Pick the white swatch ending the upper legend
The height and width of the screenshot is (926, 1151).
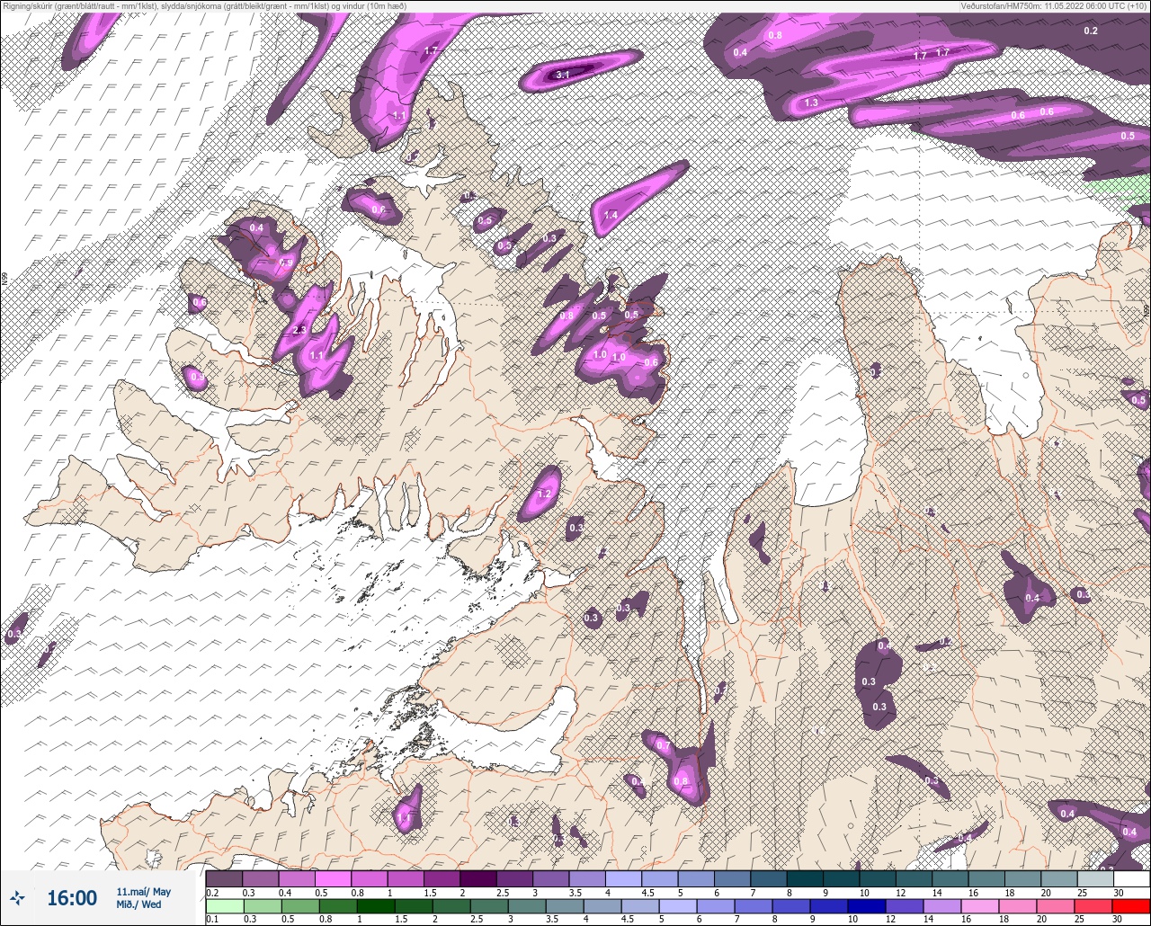coord(1132,878)
